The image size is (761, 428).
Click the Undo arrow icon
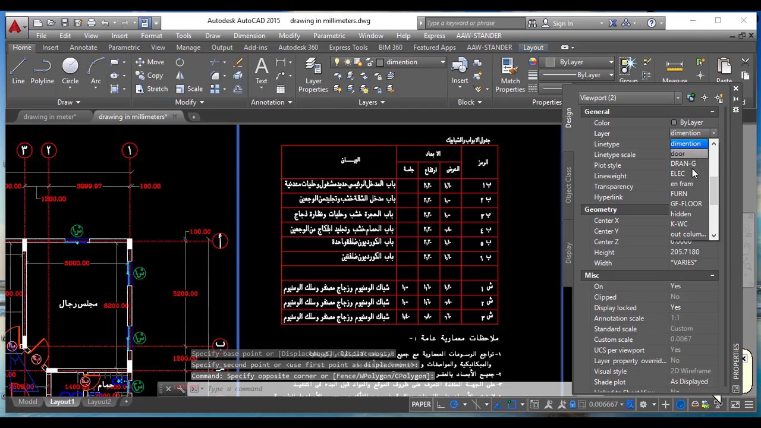click(x=105, y=23)
